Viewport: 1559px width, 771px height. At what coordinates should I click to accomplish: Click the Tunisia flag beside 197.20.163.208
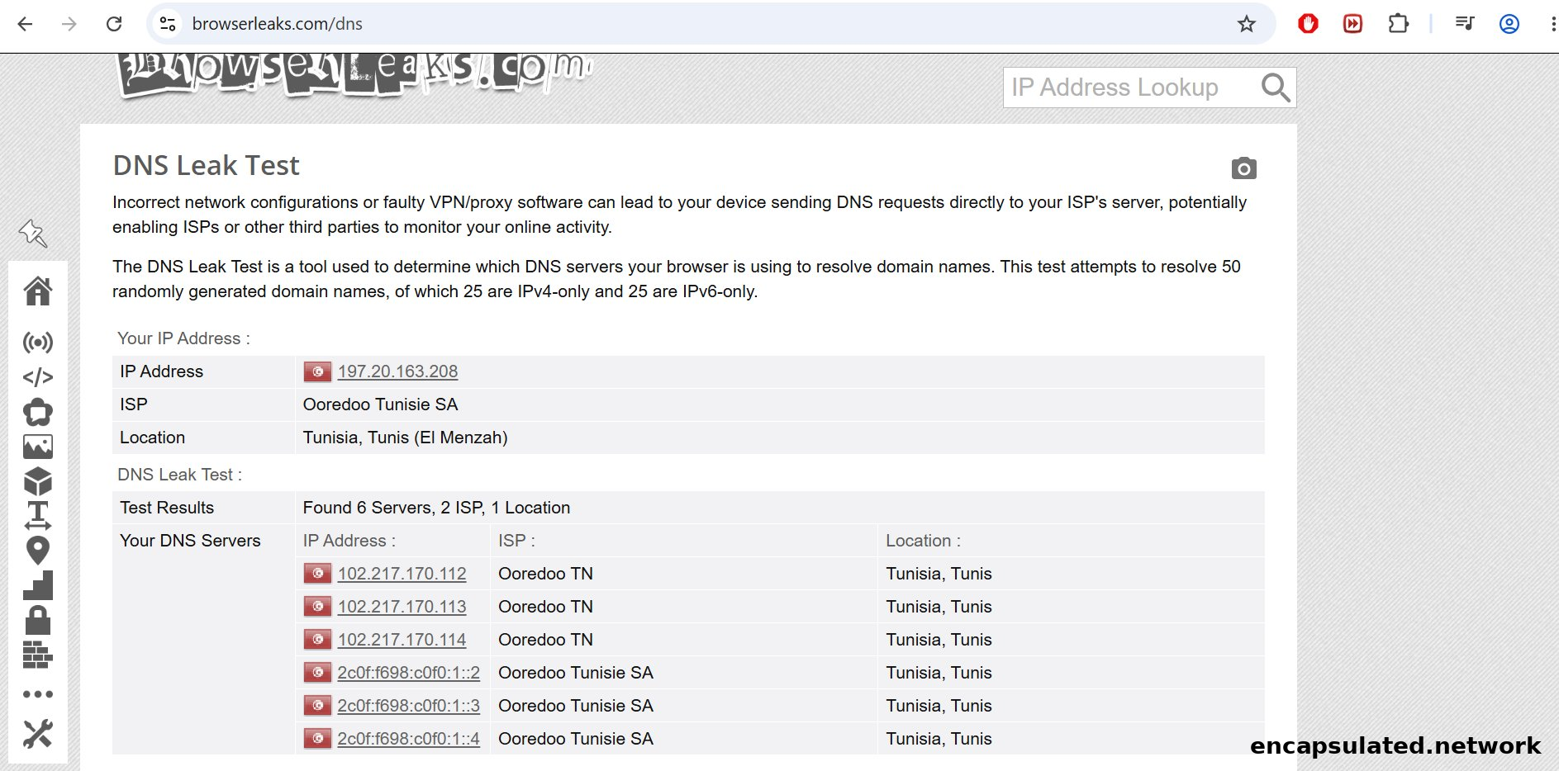pos(317,371)
